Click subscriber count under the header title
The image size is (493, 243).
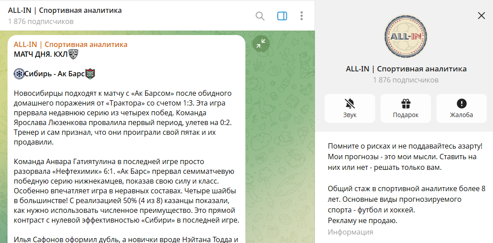(41, 21)
